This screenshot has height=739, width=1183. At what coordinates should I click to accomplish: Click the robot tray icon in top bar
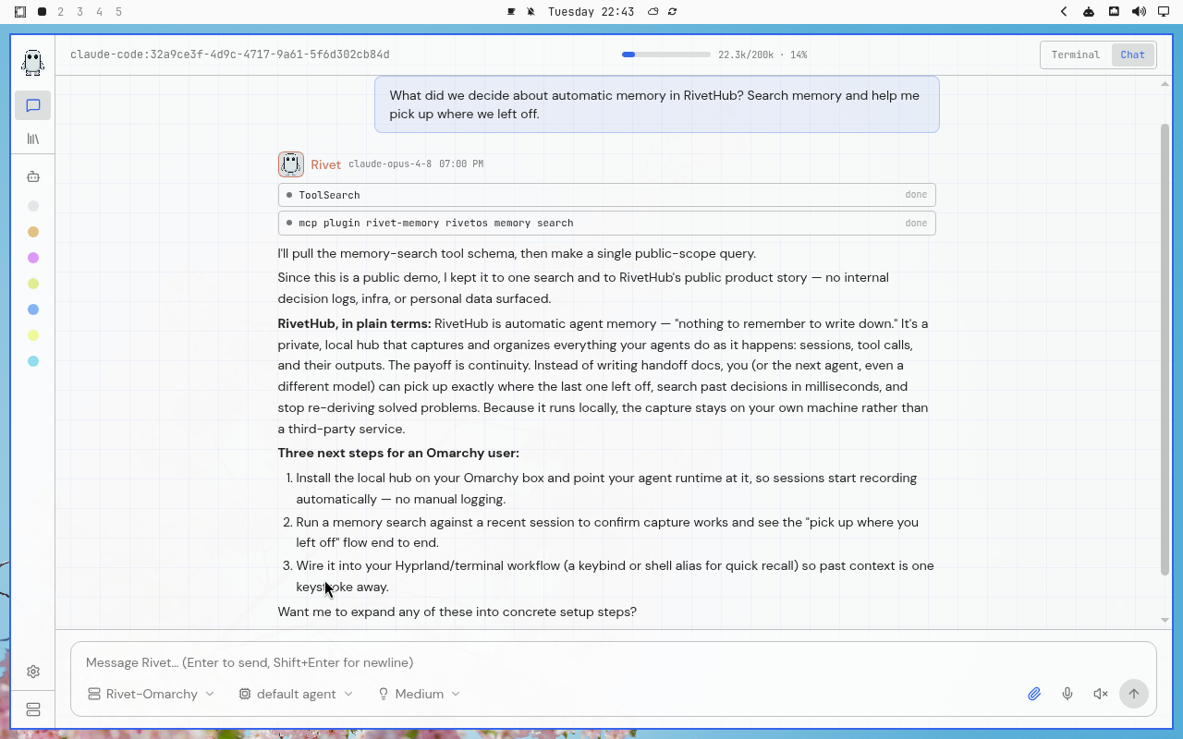click(1089, 12)
